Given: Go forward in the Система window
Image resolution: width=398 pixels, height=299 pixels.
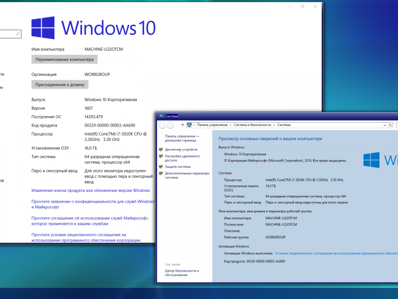Looking at the screenshot, I should pyautogui.click(x=170, y=125).
